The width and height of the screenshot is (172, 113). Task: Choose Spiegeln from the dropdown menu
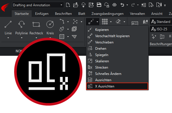coord(117,55)
